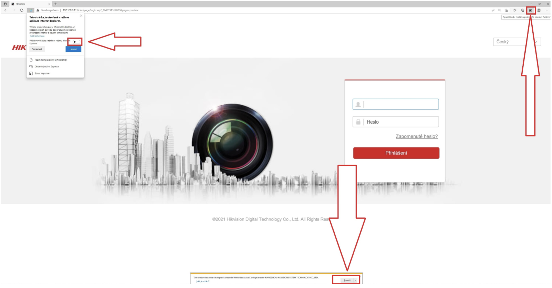Select the Přihlášení browser tab

tap(30, 4)
